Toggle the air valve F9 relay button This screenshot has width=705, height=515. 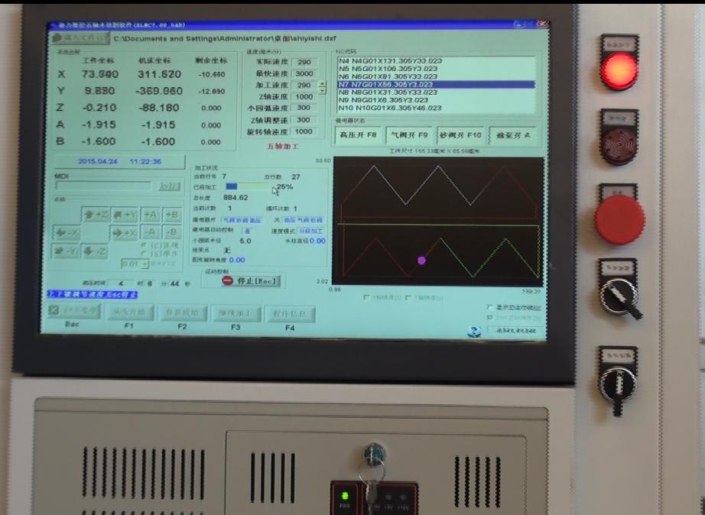409,135
